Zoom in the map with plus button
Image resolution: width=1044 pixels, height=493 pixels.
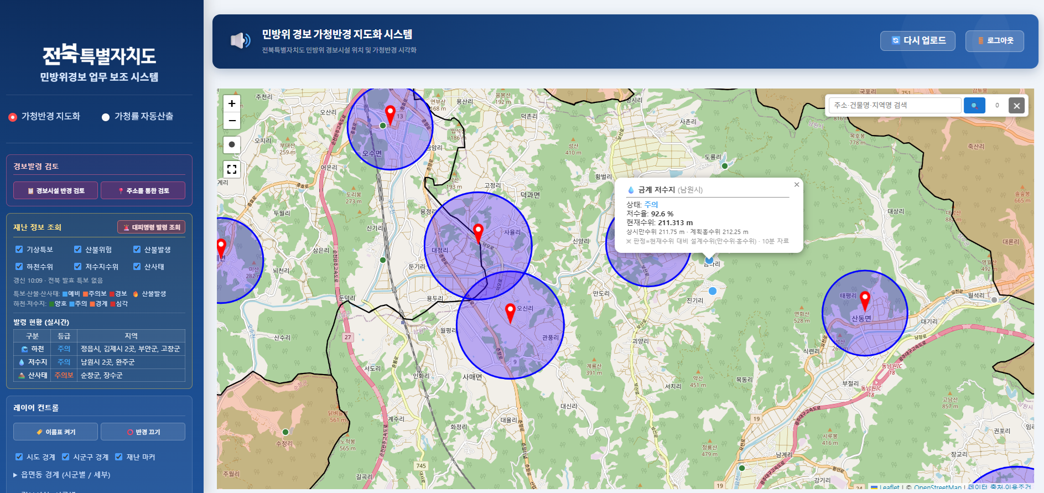pos(232,103)
